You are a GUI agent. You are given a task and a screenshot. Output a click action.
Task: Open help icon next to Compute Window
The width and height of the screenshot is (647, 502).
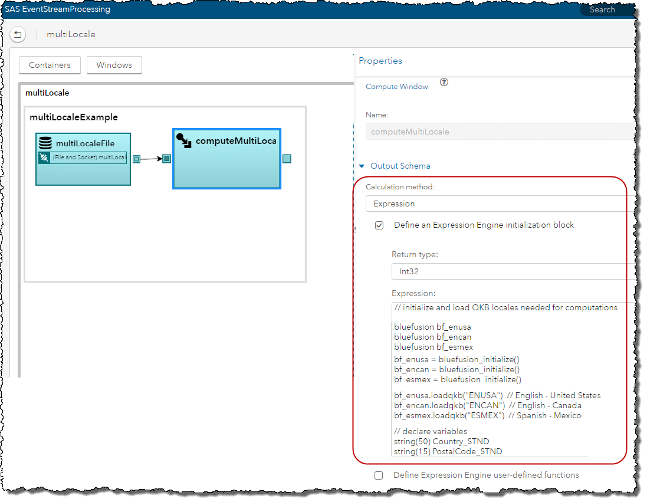[x=444, y=83]
